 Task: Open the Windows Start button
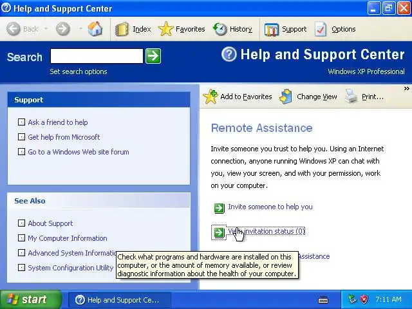pyautogui.click(x=31, y=299)
